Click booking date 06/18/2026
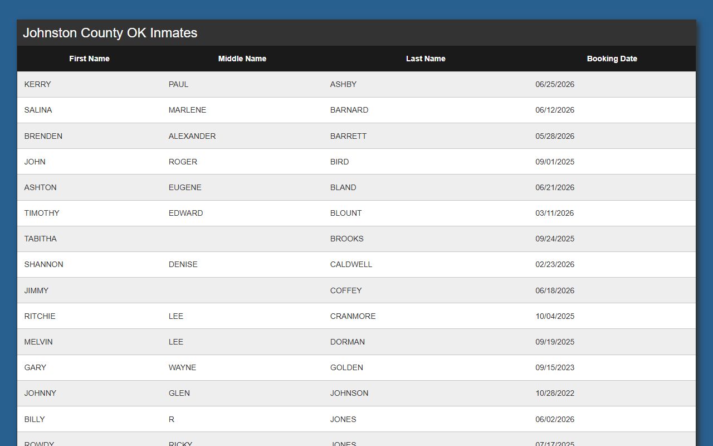Screen dimensions: 713x446 555,290
